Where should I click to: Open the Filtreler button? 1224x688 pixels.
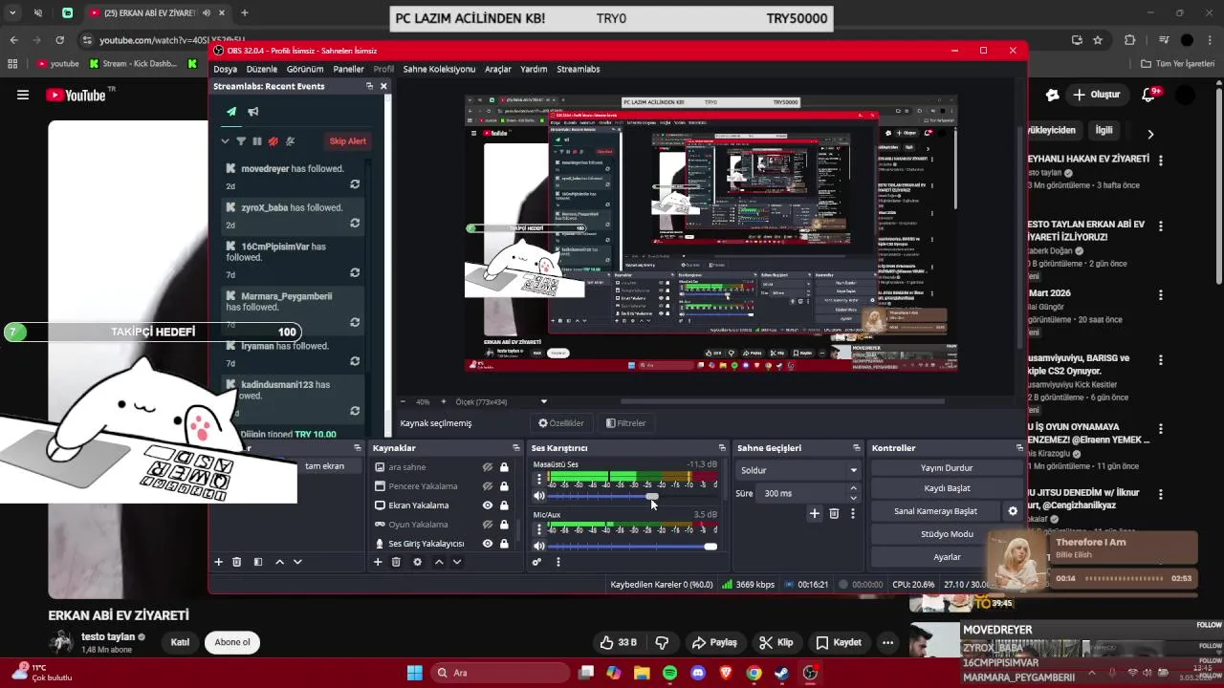[626, 423]
